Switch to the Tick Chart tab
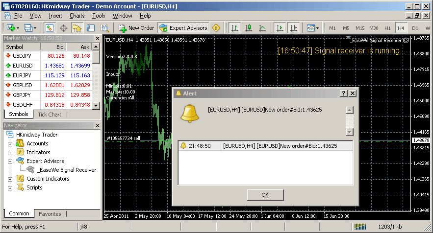Screen dimensions: 433x233 click(x=50, y=115)
